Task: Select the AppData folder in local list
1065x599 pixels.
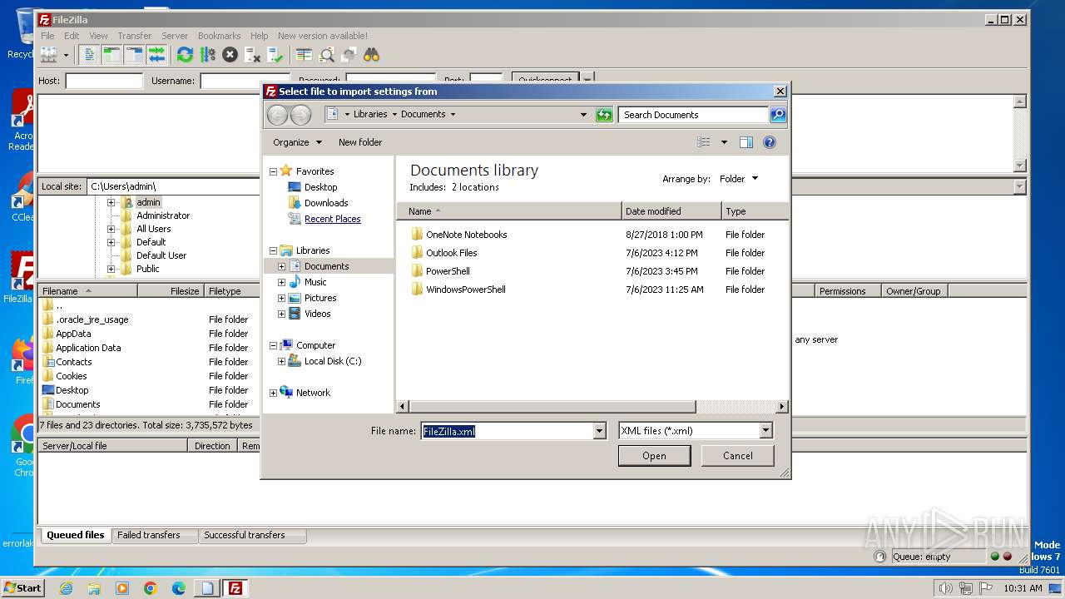Action: point(73,334)
